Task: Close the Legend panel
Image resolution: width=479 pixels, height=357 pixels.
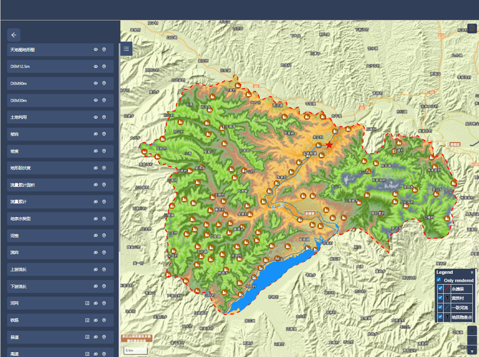Action: (472, 272)
